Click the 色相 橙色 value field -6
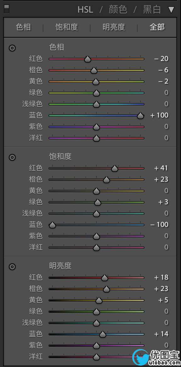 (x=163, y=70)
